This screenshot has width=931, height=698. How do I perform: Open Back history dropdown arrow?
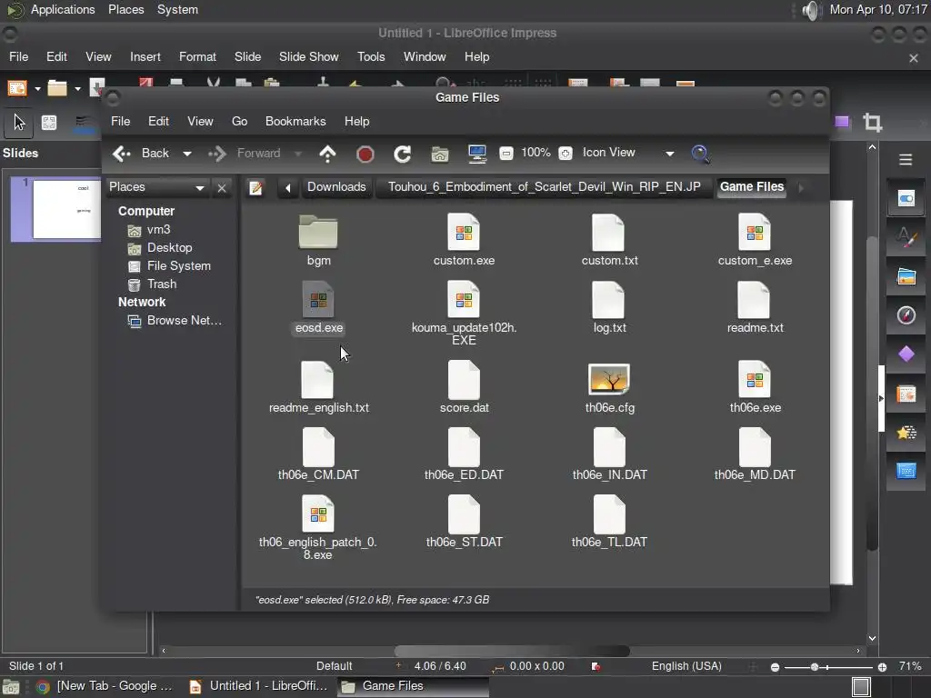187,154
